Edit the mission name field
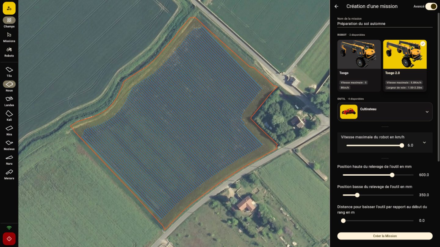Screen dimensions: 440x247 click(385, 23)
